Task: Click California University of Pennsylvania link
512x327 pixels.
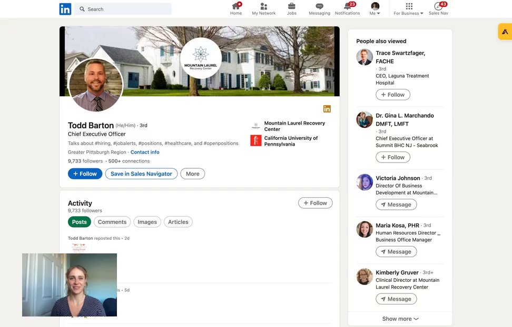Action: coord(291,141)
